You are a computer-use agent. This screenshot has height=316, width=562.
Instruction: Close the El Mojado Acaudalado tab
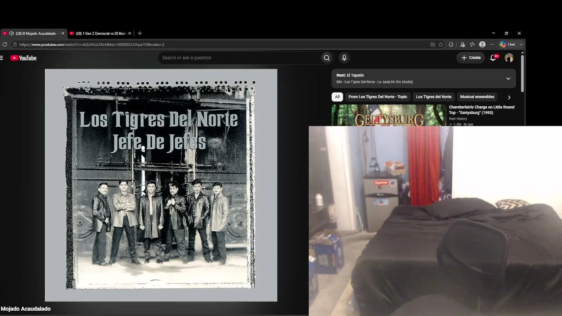[63, 33]
